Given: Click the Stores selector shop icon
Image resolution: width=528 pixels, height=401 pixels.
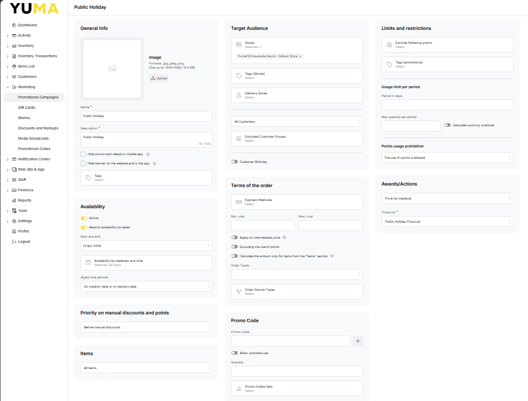Looking at the screenshot, I should 239,44.
